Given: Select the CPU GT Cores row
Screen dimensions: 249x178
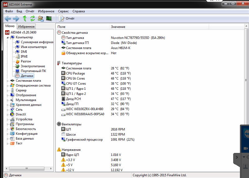Looking at the screenshot, I should 96,84.
